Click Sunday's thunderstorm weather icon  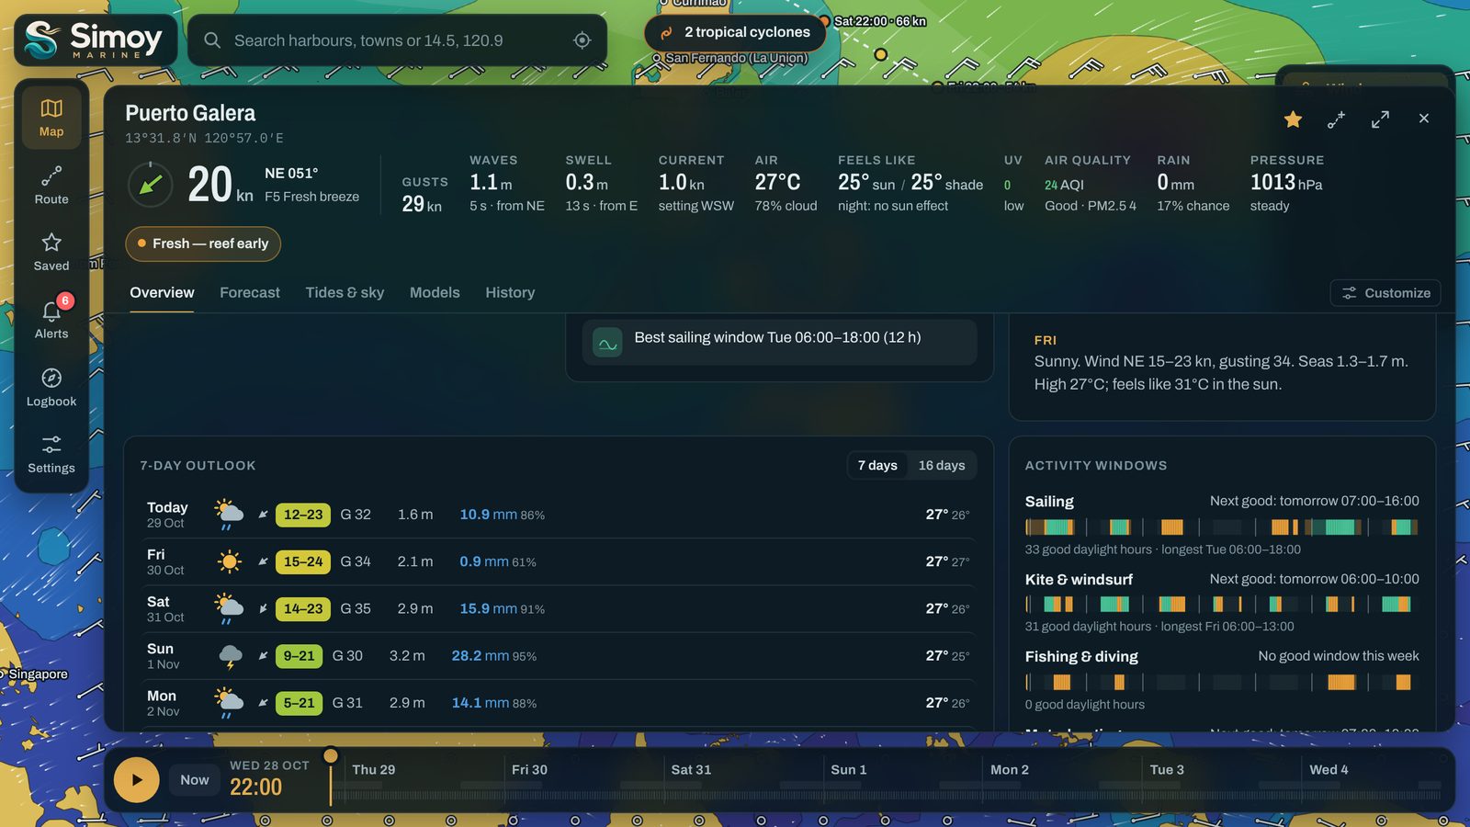[230, 656]
